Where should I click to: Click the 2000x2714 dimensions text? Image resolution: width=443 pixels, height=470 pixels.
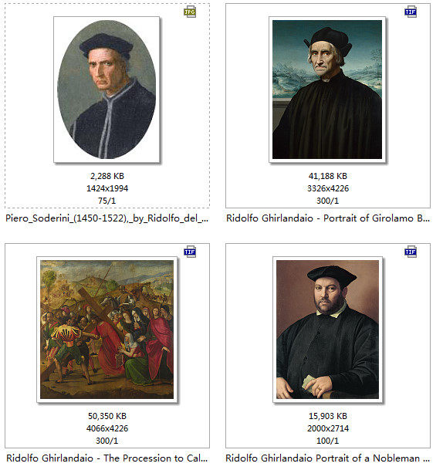[x=328, y=428]
